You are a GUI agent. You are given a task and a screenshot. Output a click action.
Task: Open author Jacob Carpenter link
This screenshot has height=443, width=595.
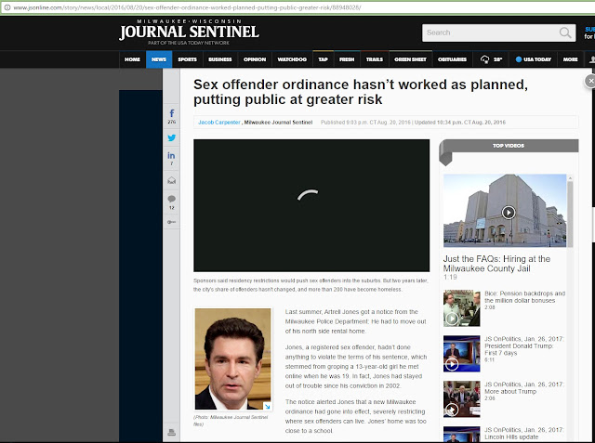coord(219,123)
